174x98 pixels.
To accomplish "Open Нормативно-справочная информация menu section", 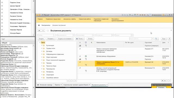I will pyautogui.click(x=101, y=20).
